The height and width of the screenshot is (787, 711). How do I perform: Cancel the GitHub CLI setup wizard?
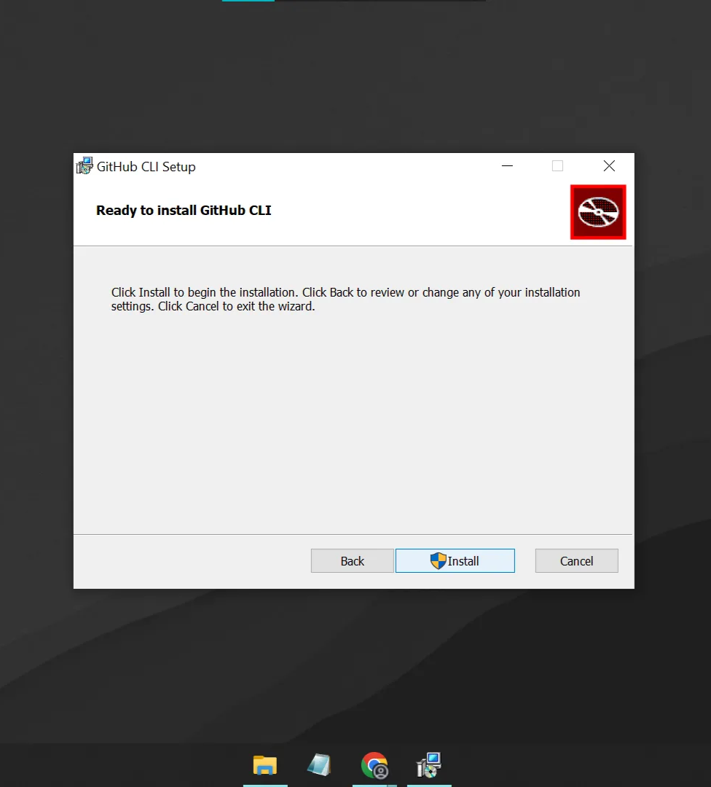pyautogui.click(x=576, y=560)
